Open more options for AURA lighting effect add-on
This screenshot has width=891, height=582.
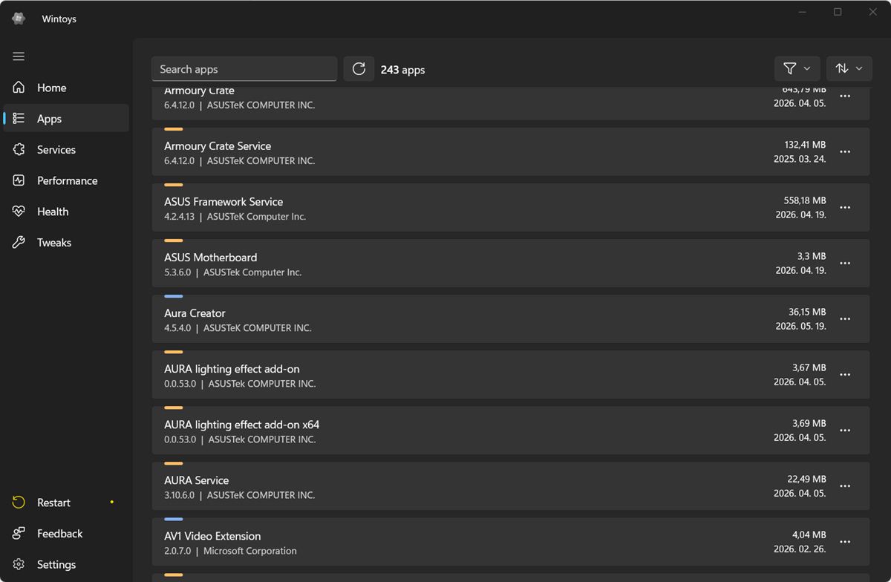(x=845, y=375)
